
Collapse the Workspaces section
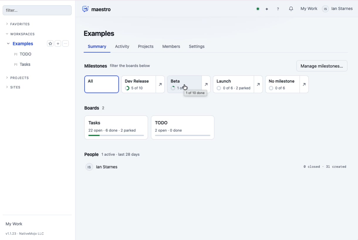20,34
